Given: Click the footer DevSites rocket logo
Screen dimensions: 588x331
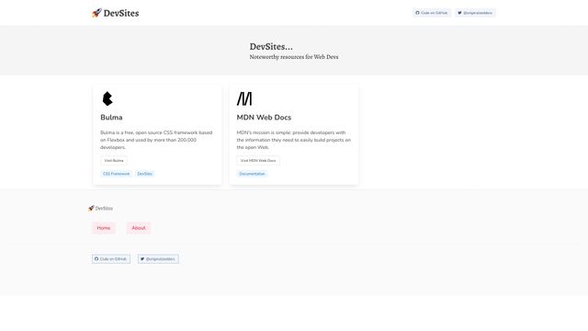Looking at the screenshot, I should point(100,209).
